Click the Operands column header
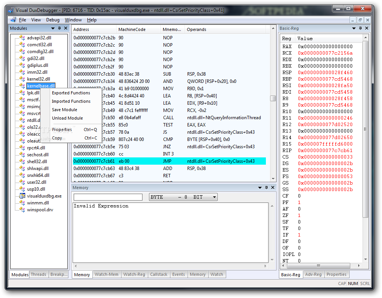This screenshot has height=298, width=382. point(225,29)
